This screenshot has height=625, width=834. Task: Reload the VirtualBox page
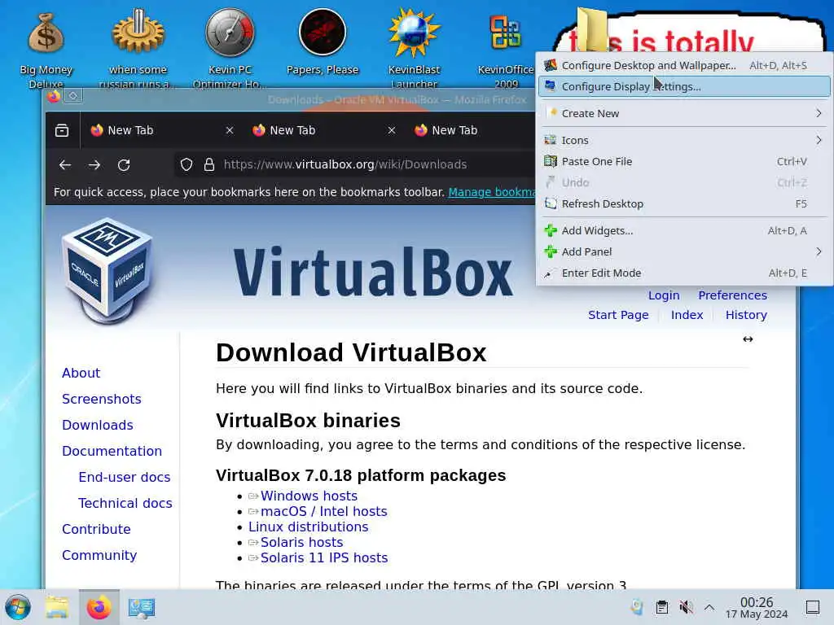(x=124, y=164)
